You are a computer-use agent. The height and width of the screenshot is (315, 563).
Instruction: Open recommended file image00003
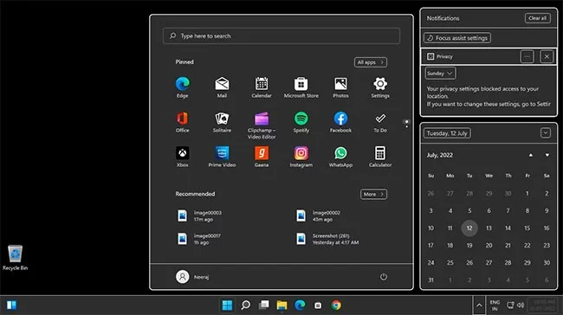pyautogui.click(x=199, y=216)
